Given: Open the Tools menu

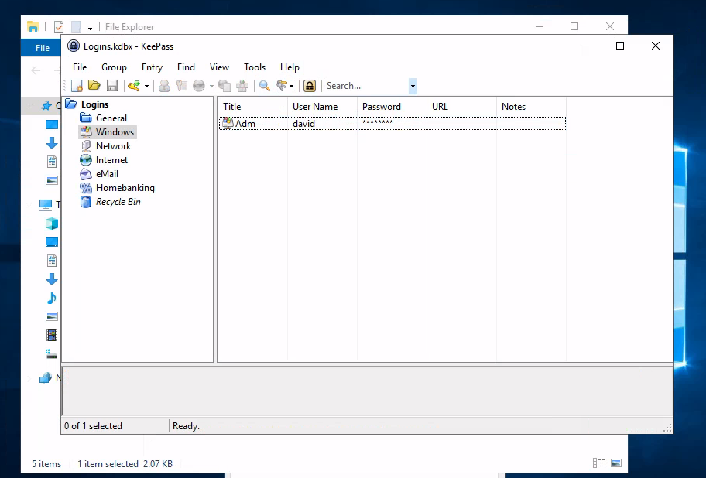Looking at the screenshot, I should 254,67.
